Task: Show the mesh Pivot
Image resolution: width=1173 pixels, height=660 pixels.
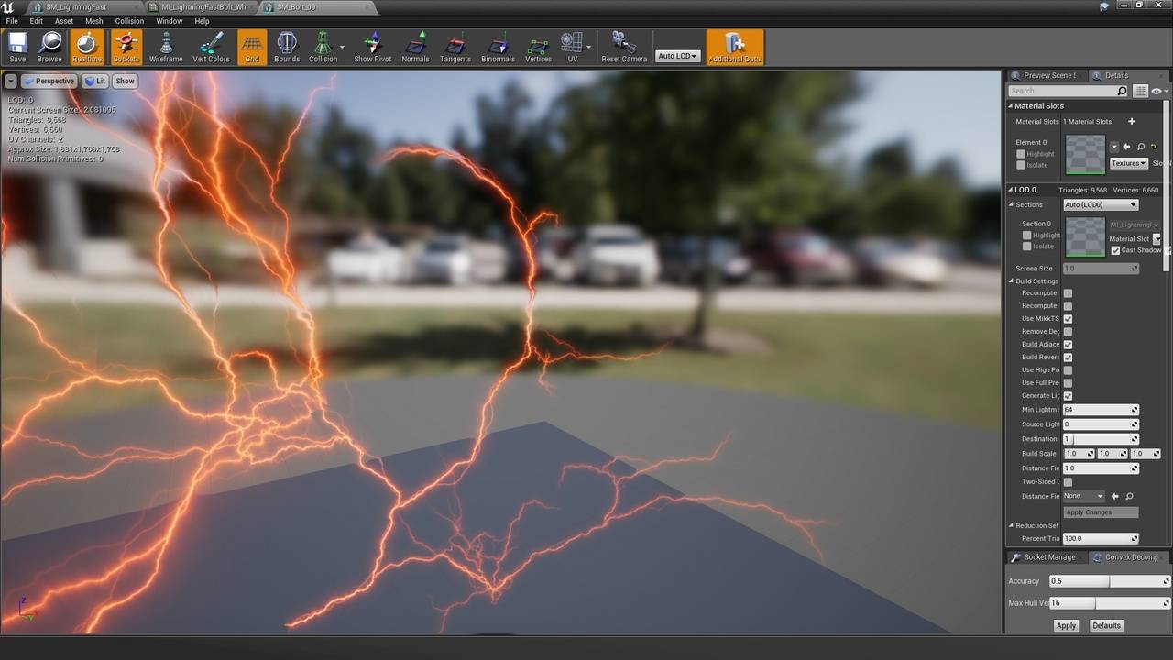Action: click(372, 47)
